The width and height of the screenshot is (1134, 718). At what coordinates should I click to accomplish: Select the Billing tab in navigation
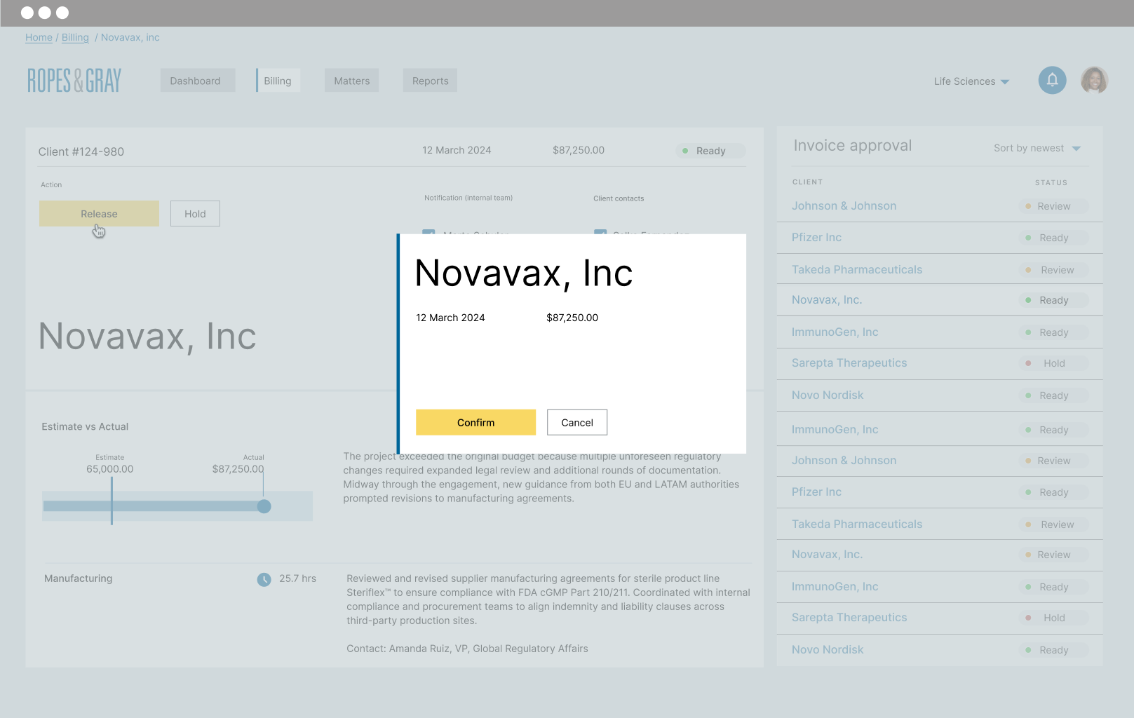point(278,81)
